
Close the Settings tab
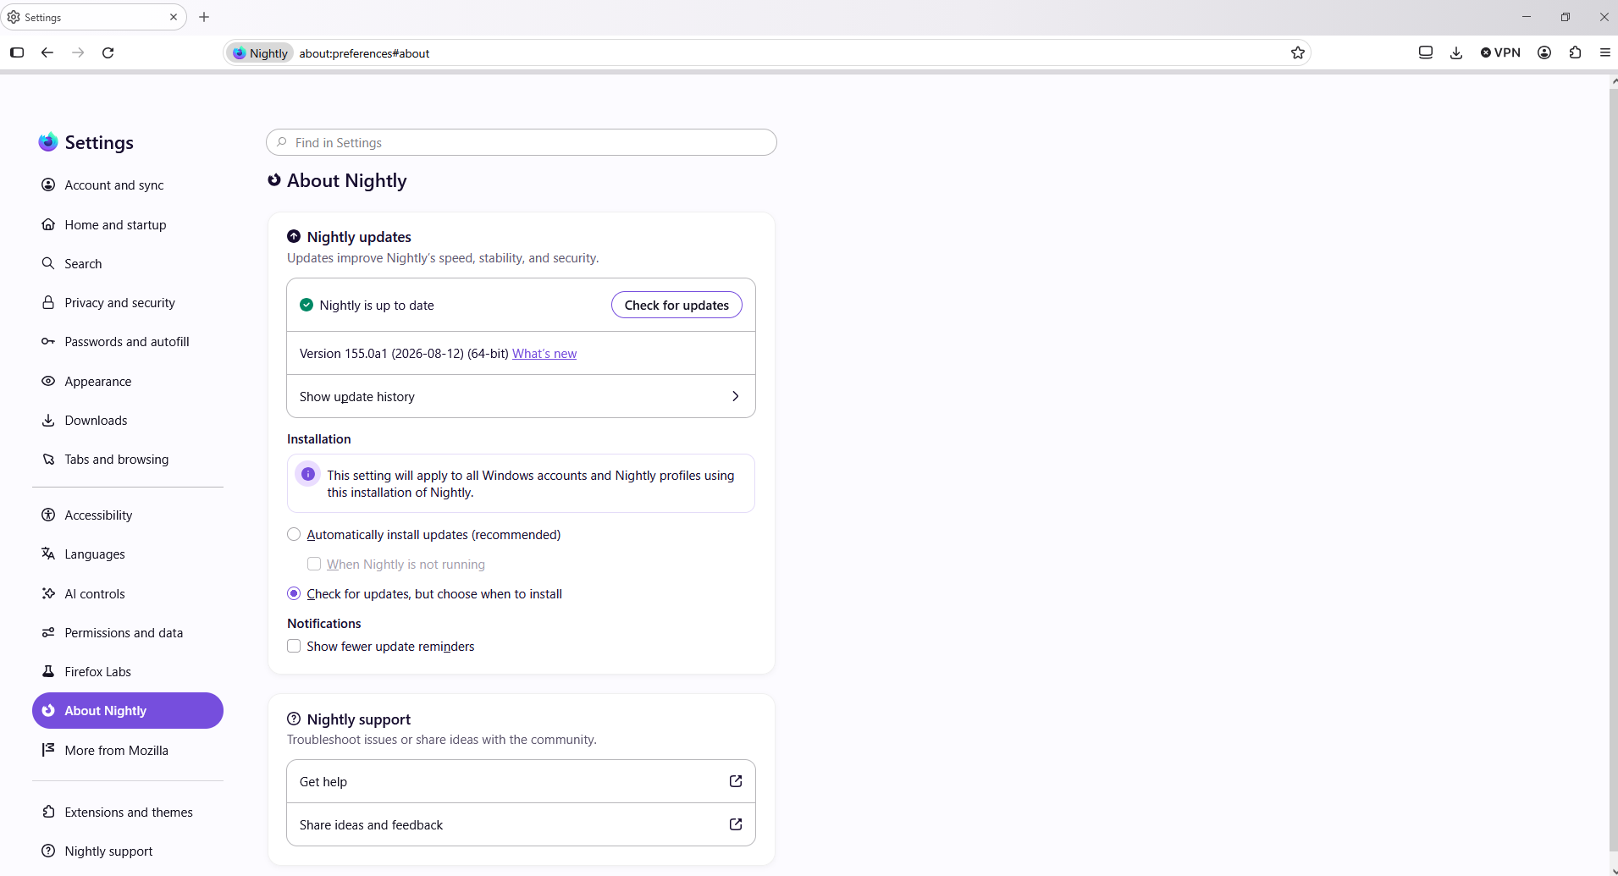click(x=174, y=17)
